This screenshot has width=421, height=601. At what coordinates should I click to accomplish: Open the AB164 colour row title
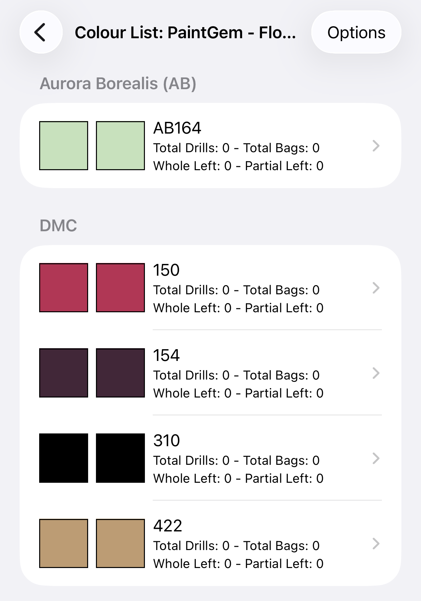pos(177,128)
